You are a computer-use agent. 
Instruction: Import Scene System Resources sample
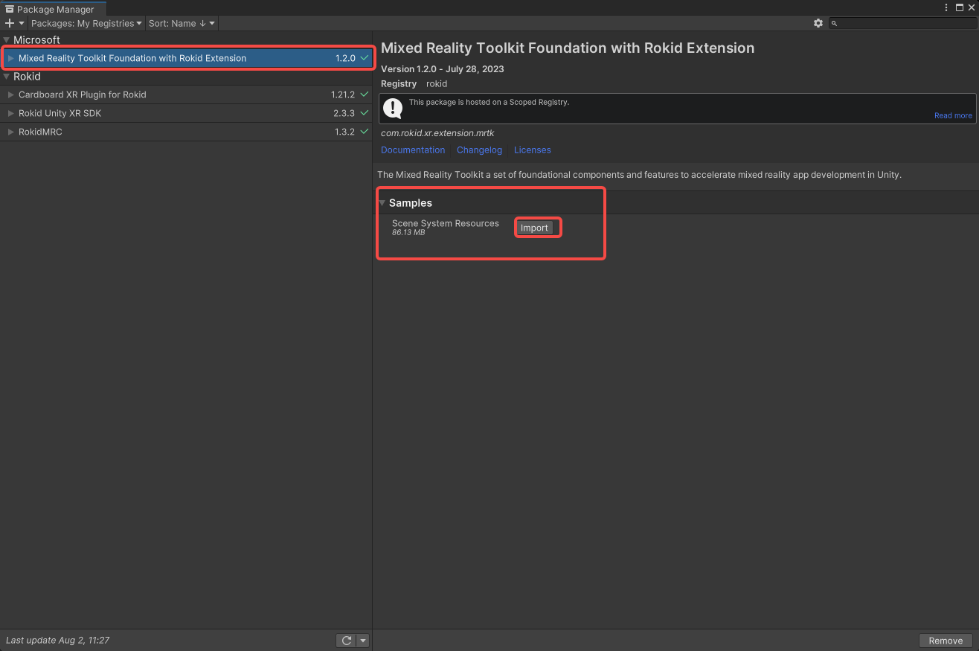coord(534,228)
